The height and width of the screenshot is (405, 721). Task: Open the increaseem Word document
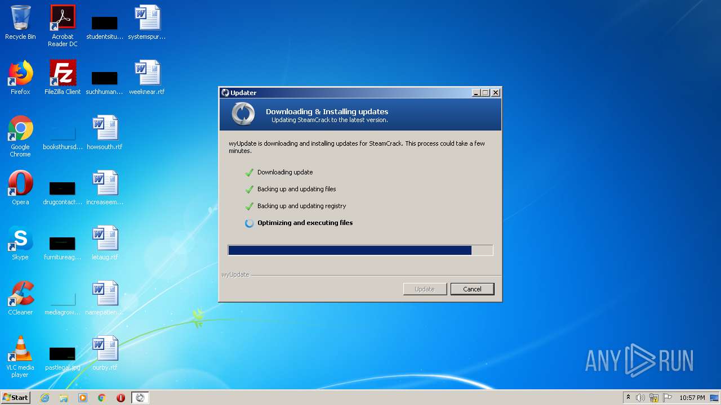[105, 188]
